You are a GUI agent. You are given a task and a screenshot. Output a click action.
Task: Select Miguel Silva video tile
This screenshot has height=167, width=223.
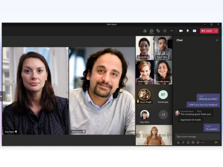click(163, 48)
